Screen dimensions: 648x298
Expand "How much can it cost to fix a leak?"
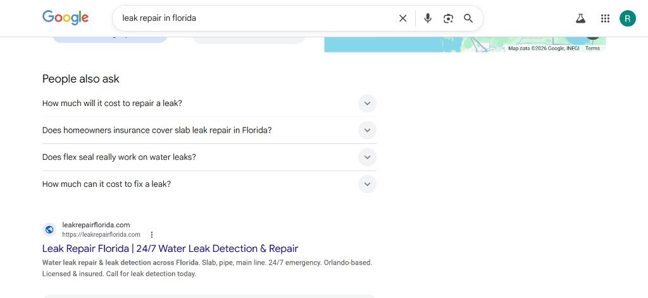(x=209, y=184)
